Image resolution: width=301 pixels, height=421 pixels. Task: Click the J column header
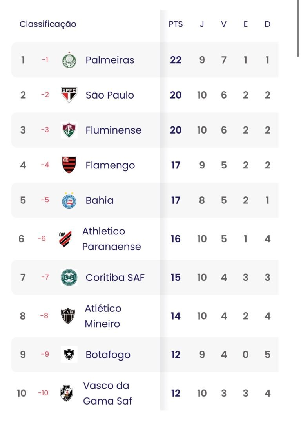(202, 24)
